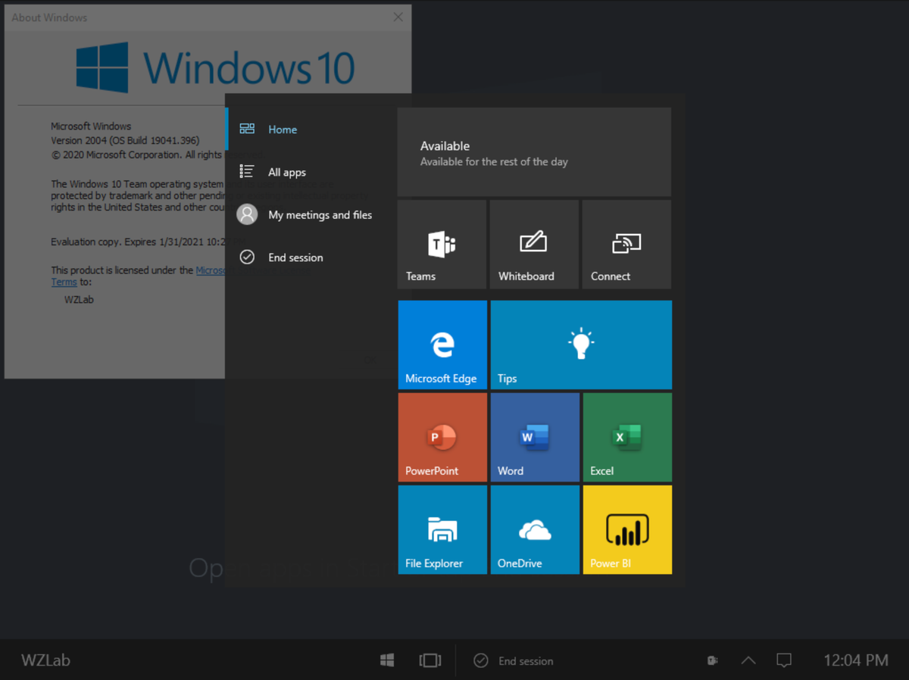
Task: Open the OneDrive tile
Action: [535, 529]
